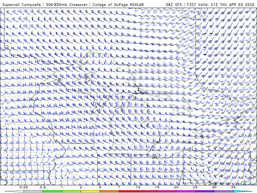Click the legend value 20
This screenshot has width=257, height=193.
(x=176, y=187)
